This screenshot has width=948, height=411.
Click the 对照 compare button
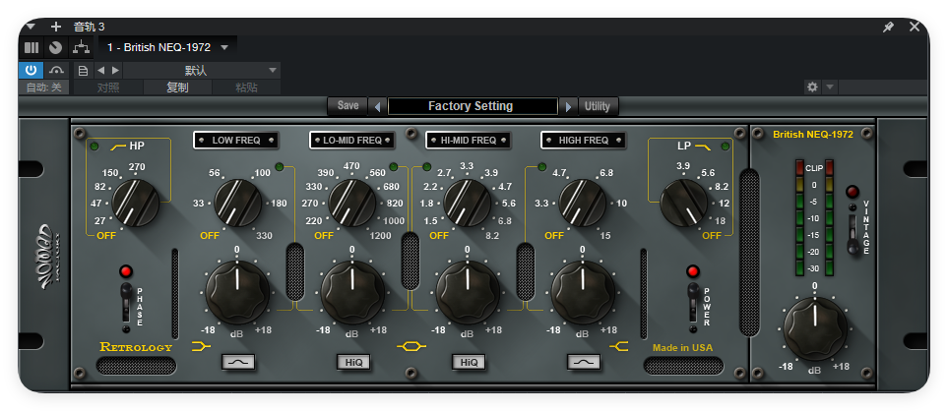108,88
